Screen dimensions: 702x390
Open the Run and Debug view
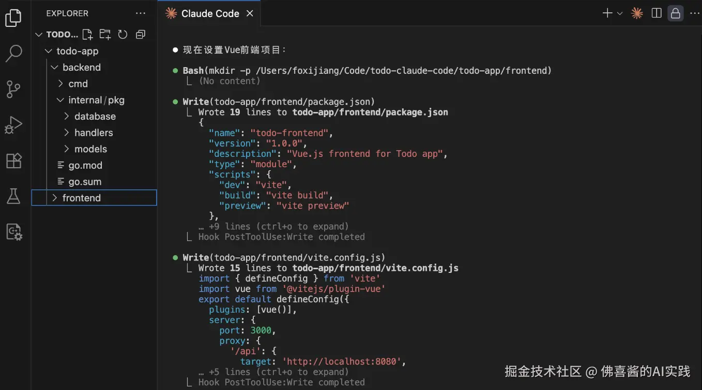(13, 125)
